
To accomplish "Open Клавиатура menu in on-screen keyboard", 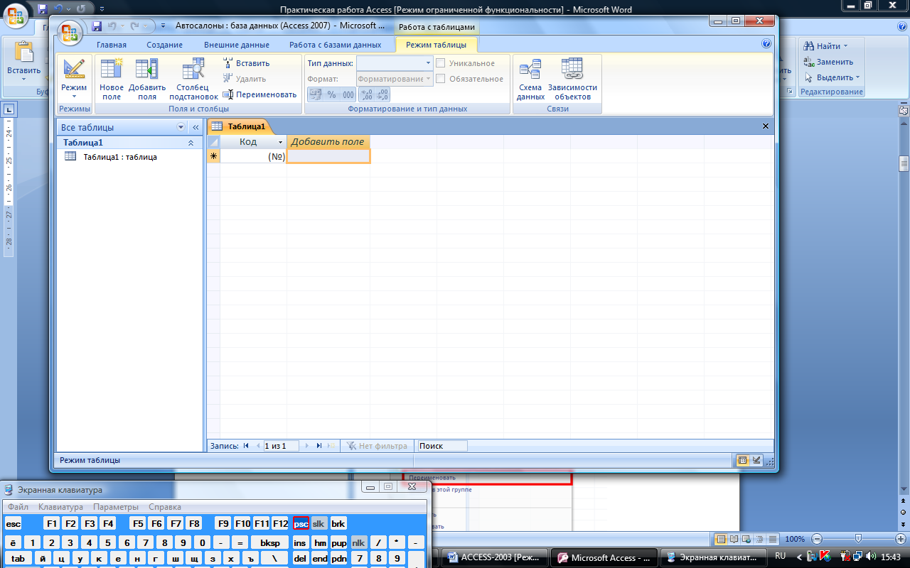I will coord(60,507).
